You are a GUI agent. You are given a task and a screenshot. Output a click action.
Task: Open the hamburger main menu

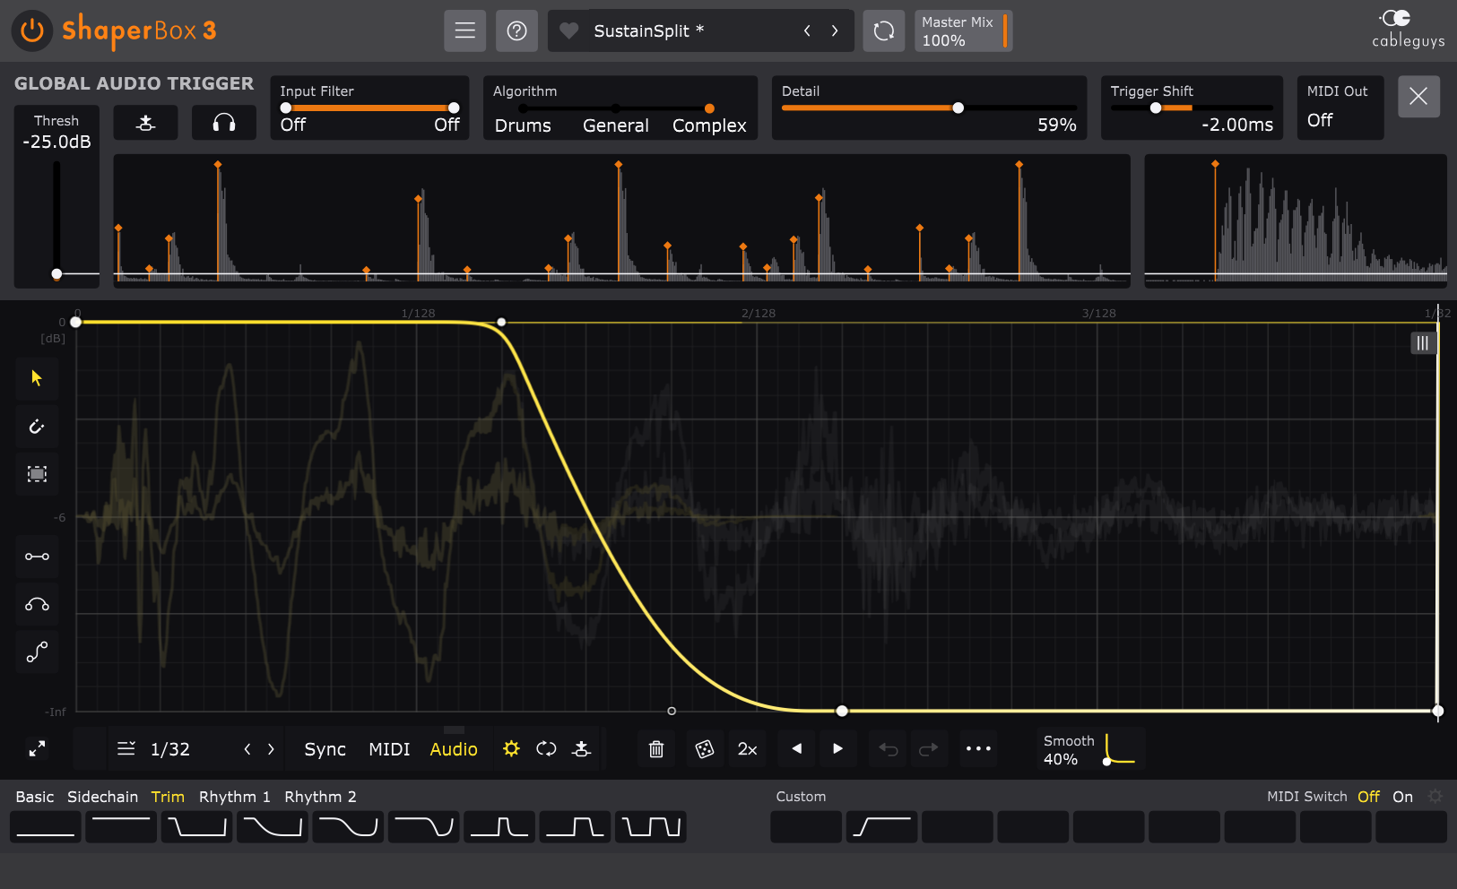point(464,30)
